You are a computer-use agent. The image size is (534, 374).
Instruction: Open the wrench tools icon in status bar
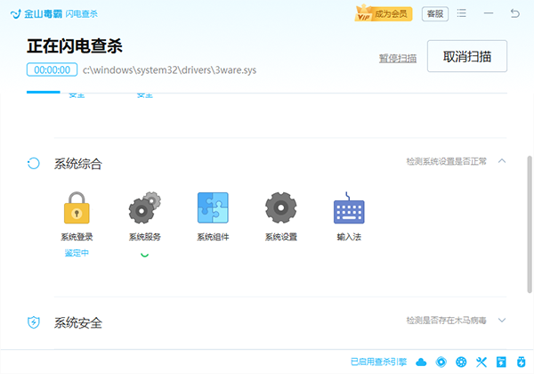(481, 362)
